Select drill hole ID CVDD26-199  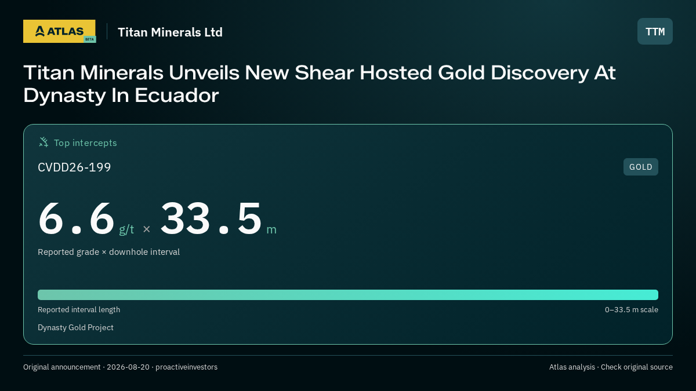(x=74, y=167)
